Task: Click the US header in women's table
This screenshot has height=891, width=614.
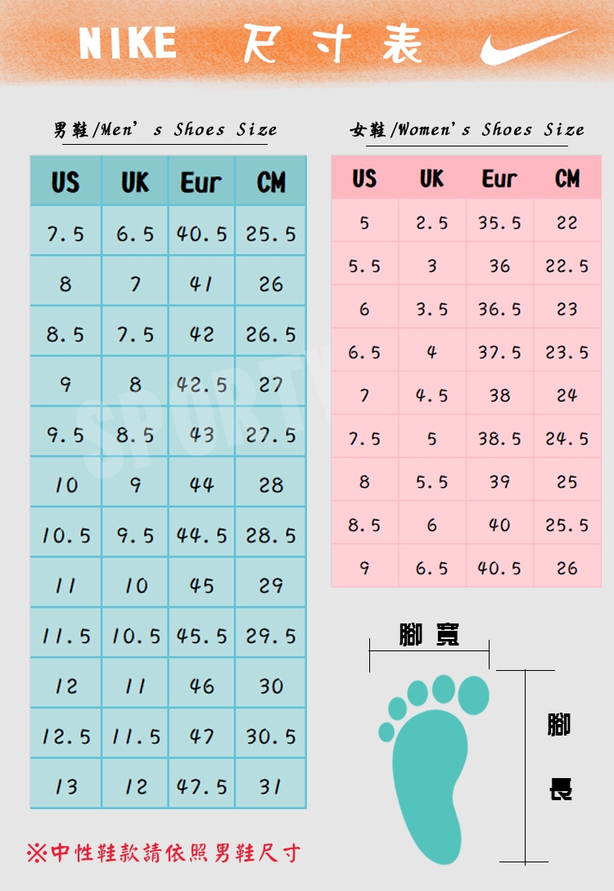Action: (x=364, y=178)
